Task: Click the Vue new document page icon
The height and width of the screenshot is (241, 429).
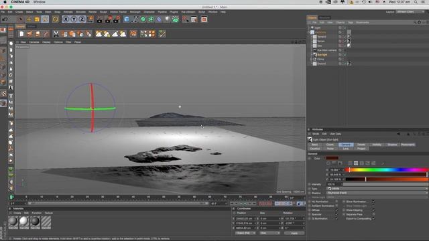Action: click(21, 34)
